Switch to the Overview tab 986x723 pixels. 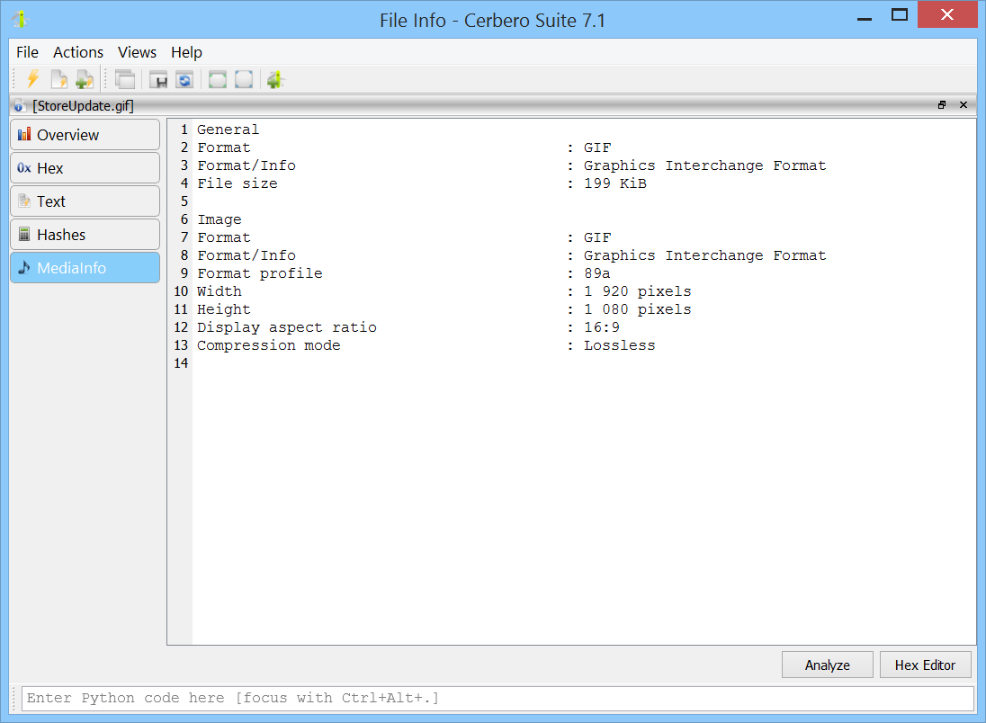click(85, 135)
